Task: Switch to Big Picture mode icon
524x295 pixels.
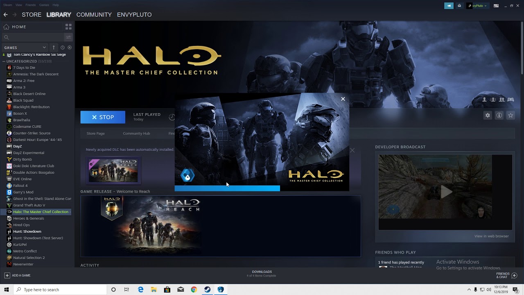Action: [496, 6]
